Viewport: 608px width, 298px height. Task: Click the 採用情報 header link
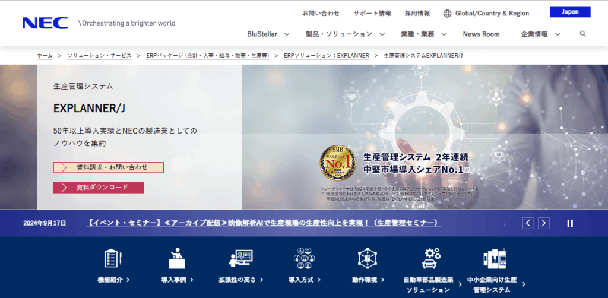point(417,14)
